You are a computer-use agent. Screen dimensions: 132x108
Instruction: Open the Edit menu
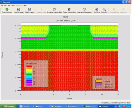pyautogui.click(x=5, y=6)
